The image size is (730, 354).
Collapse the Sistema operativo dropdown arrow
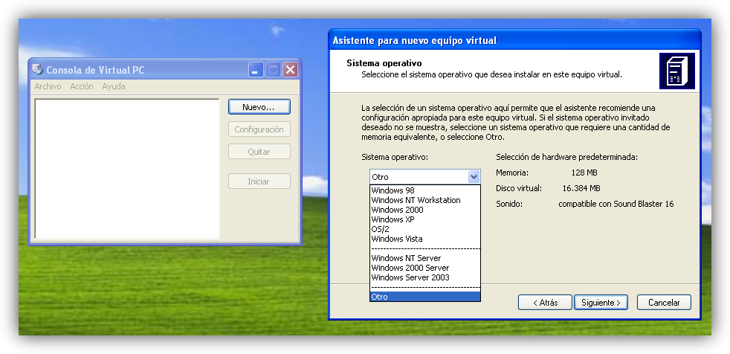[474, 177]
